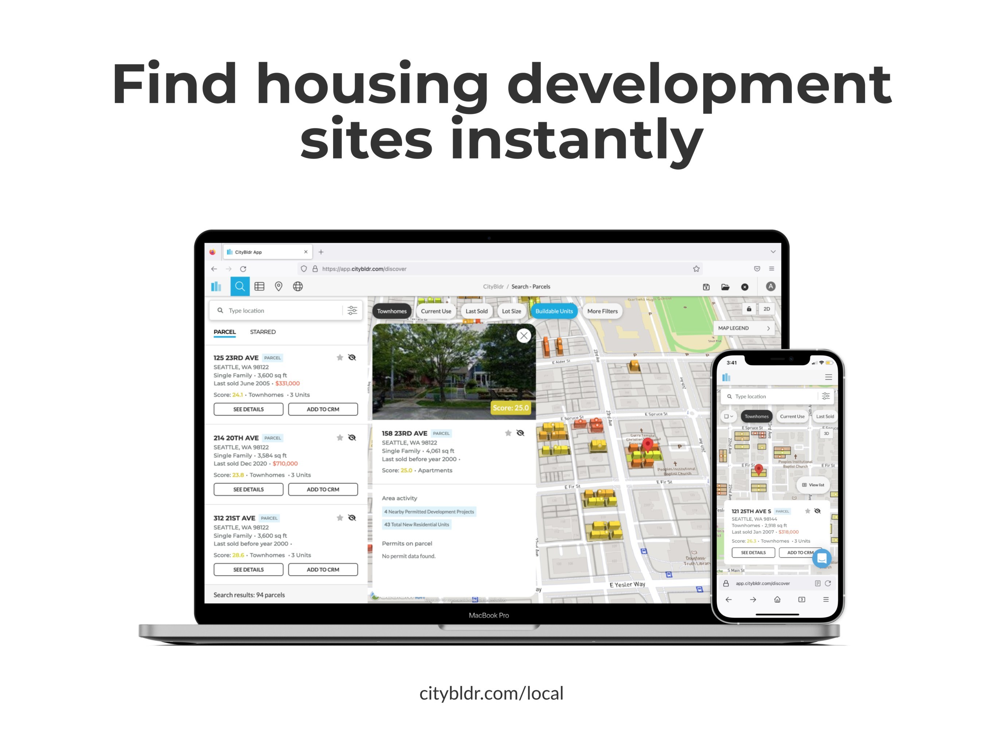Select the STARRED tab
The image size is (984, 738).
click(x=263, y=332)
